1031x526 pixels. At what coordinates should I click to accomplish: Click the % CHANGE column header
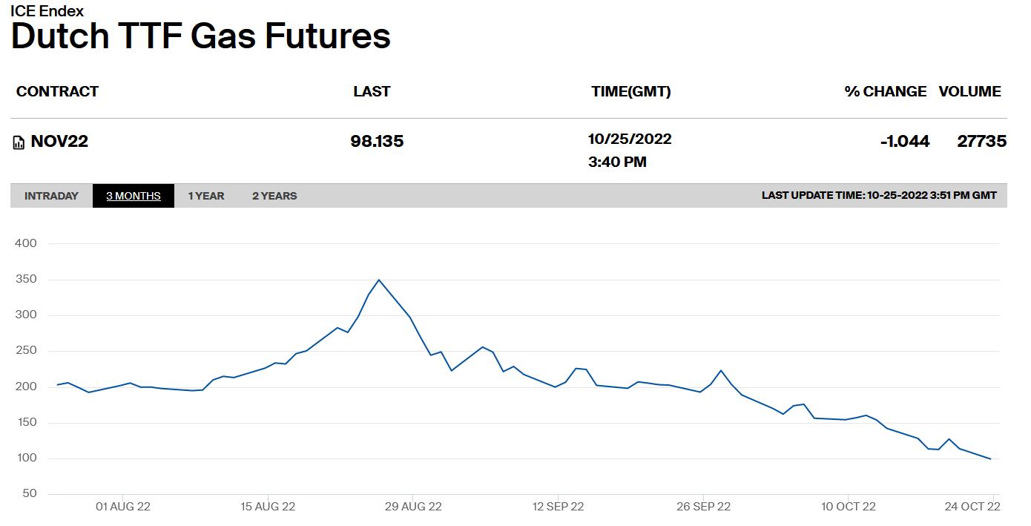(885, 91)
